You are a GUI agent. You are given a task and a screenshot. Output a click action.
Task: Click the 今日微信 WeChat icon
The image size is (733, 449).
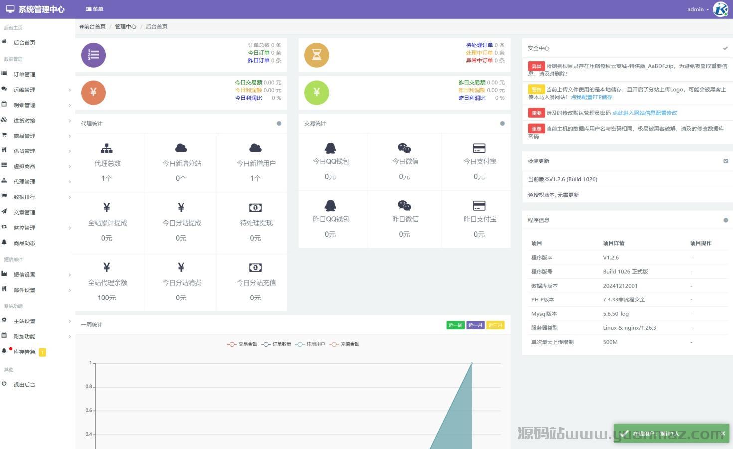(404, 148)
